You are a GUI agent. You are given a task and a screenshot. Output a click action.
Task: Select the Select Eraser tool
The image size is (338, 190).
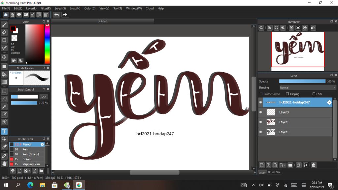tap(4, 122)
